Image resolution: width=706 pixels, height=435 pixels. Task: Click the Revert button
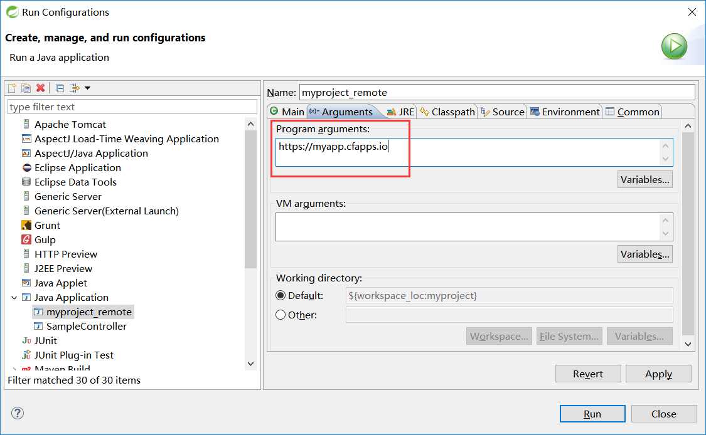[x=587, y=374]
